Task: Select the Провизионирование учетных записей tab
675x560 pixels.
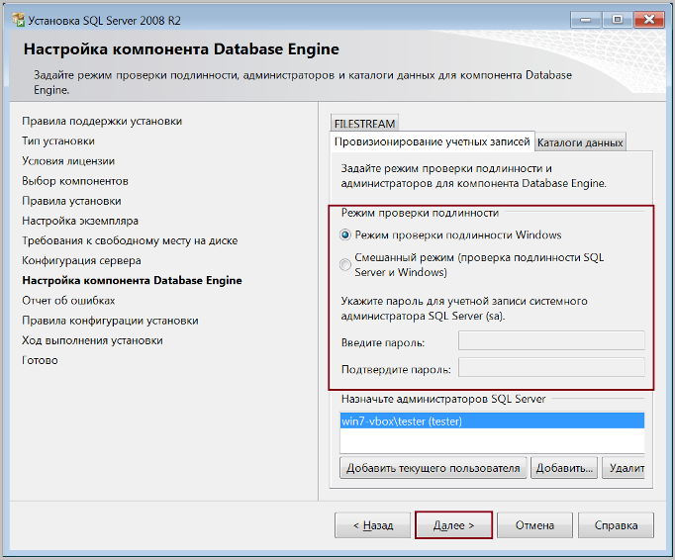Action: click(433, 141)
